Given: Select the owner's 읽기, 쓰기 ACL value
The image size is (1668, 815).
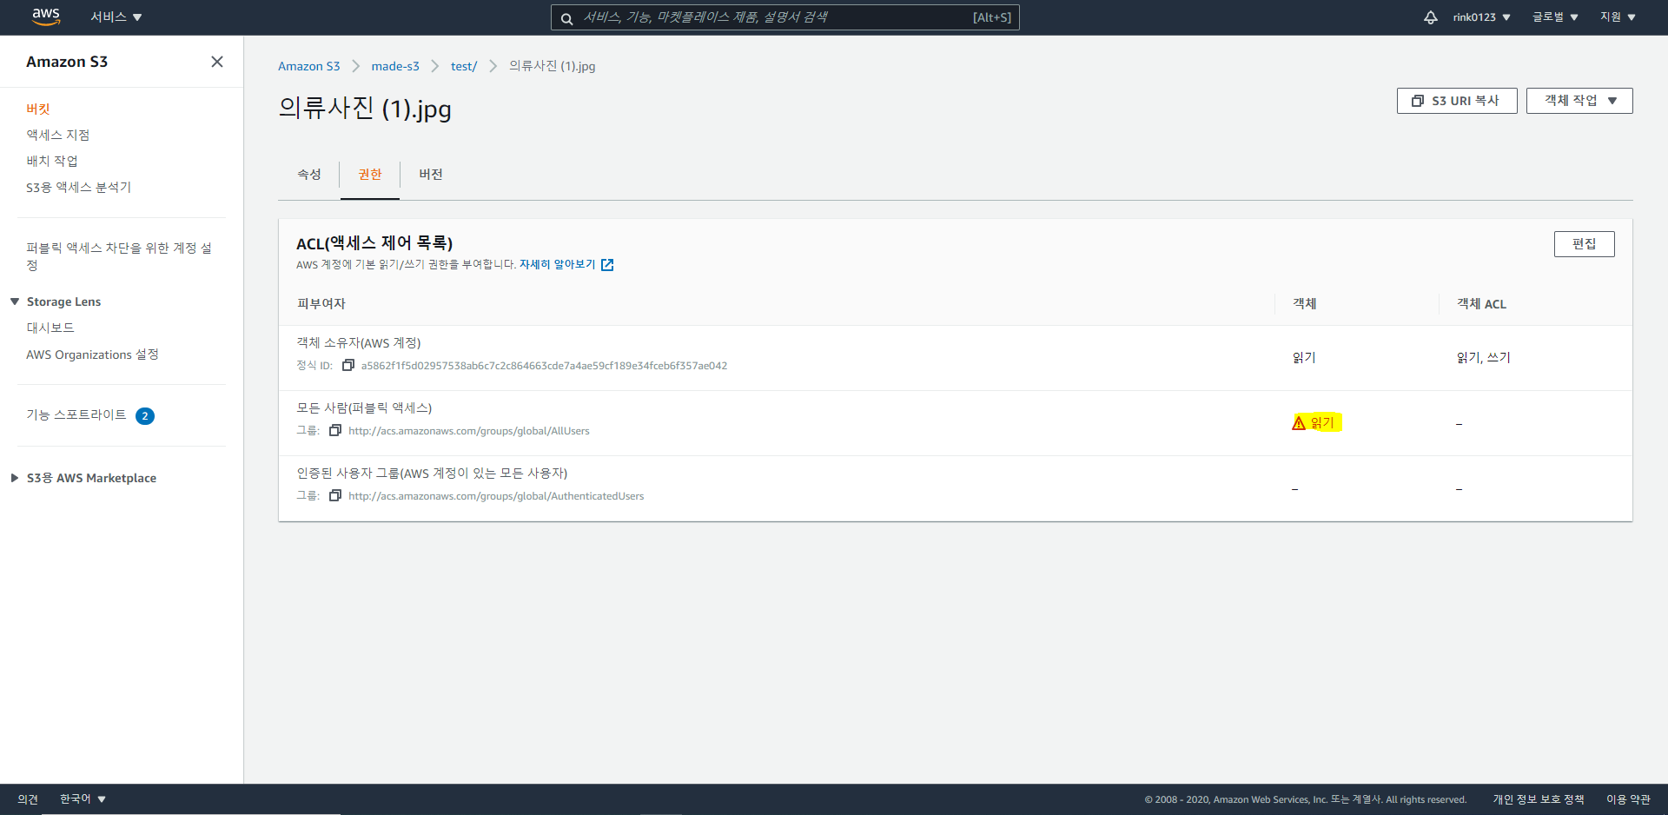Looking at the screenshot, I should (1484, 357).
